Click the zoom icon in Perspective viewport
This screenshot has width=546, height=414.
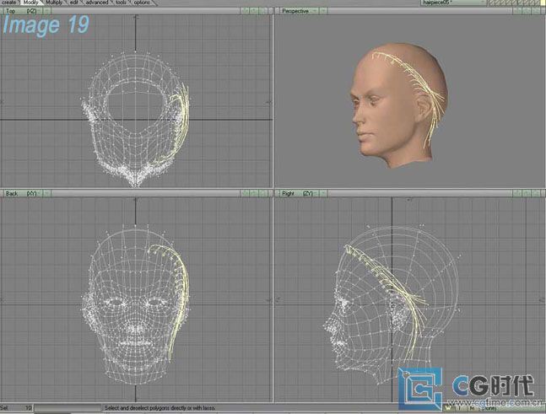535,11
